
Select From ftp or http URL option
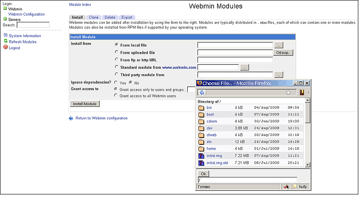116,59
